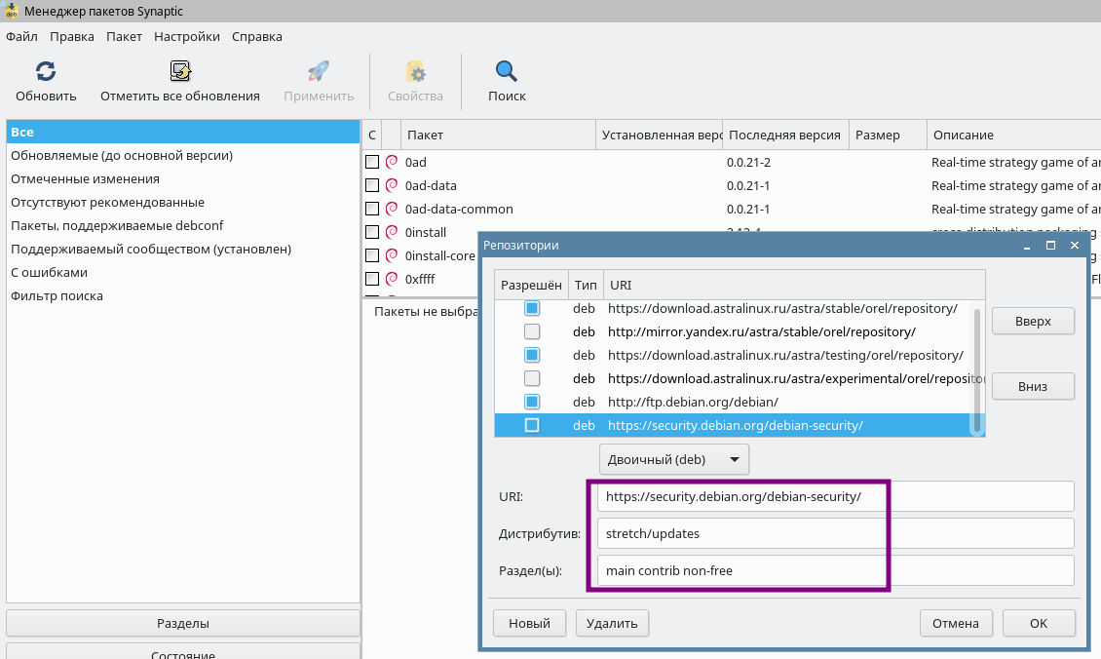
Task: Mark the 0ad package checkbox
Action: (x=372, y=162)
